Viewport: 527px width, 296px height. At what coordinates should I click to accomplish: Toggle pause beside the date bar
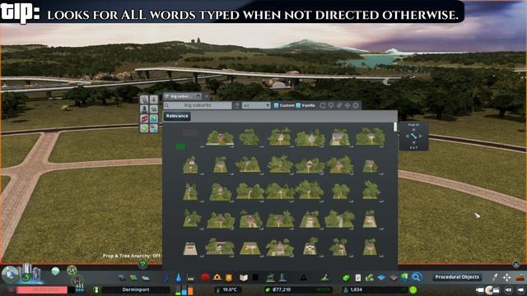(12, 289)
